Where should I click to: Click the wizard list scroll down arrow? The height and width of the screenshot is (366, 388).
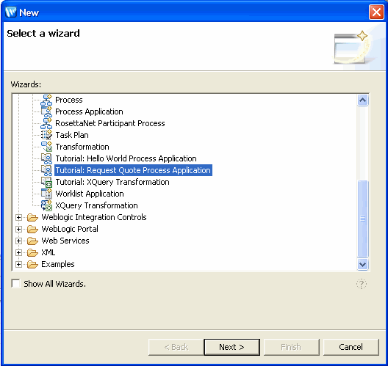point(362,265)
